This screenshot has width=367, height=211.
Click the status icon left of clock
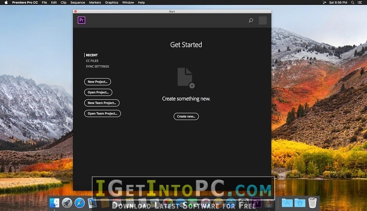324,3
